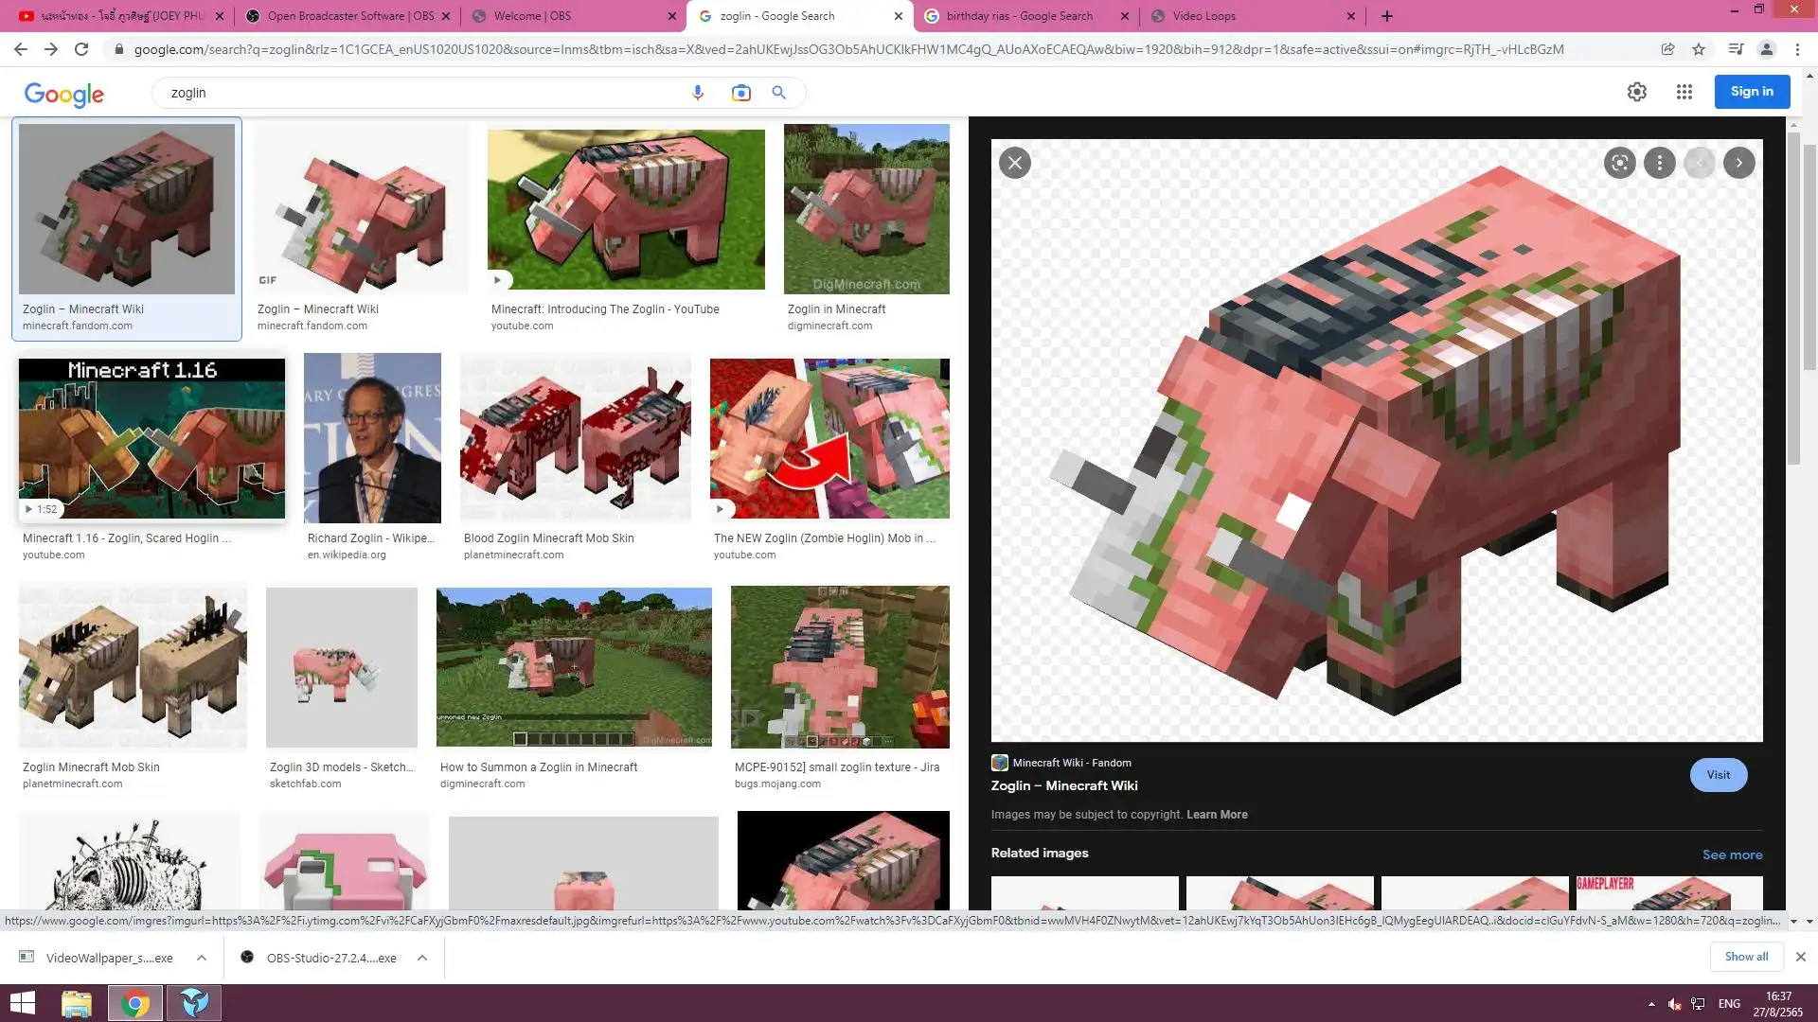The width and height of the screenshot is (1818, 1022).
Task: Search inside image with Lens icon
Action: point(1619,163)
